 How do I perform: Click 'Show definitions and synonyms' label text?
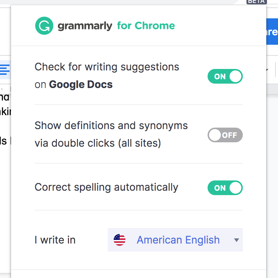[x=111, y=125]
